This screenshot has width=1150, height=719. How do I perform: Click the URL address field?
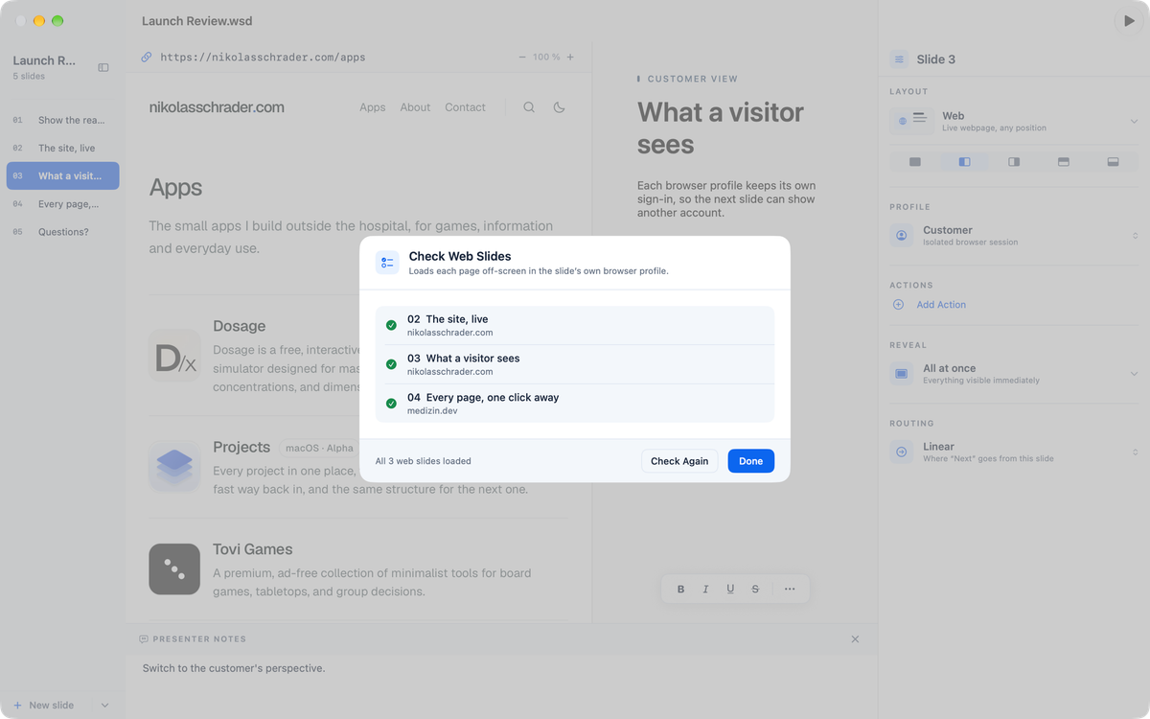[x=263, y=58]
